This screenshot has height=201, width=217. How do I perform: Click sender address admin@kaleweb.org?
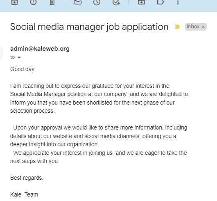(40, 49)
